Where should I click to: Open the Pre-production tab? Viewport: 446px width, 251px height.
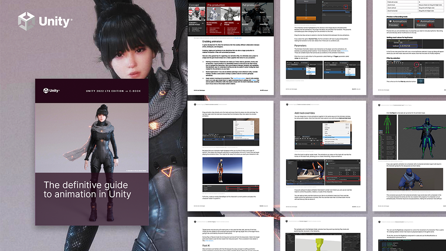tap(216, 5)
